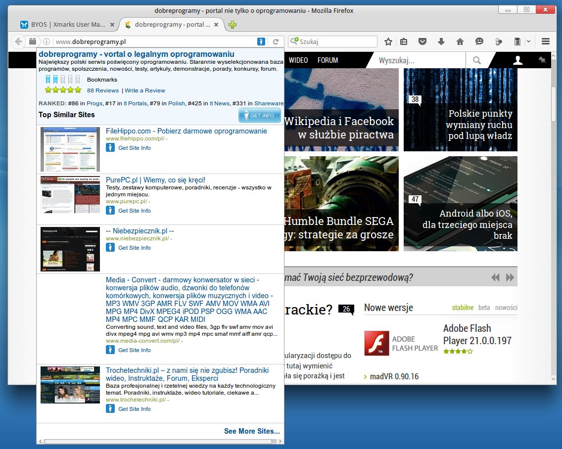This screenshot has width=562, height=449.
Task: Open 88 Reviews link
Action: 102,90
